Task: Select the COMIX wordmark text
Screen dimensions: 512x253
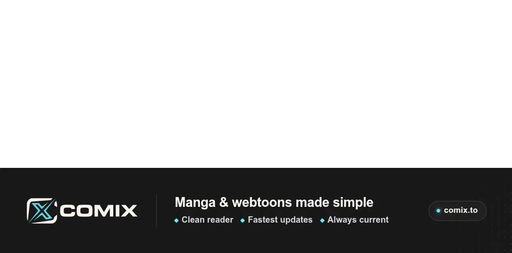Action: coord(98,211)
